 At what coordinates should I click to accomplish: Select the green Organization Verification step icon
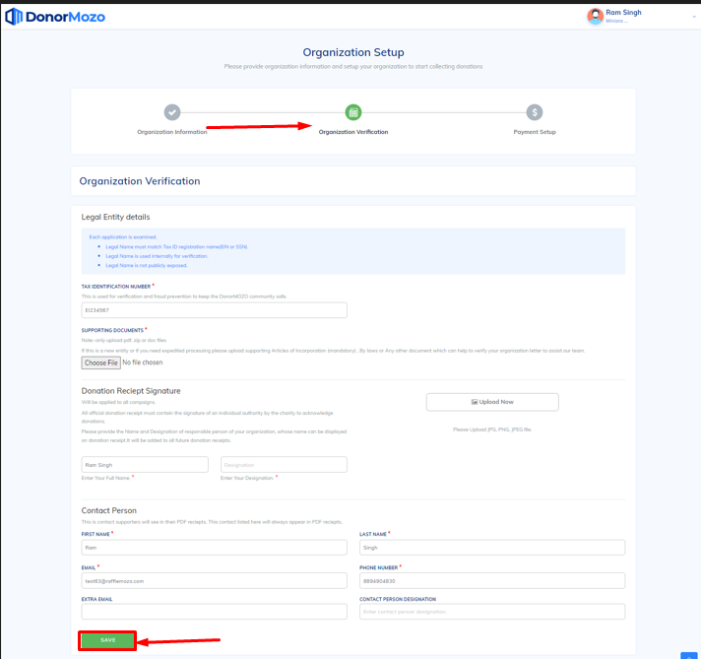[x=353, y=112]
